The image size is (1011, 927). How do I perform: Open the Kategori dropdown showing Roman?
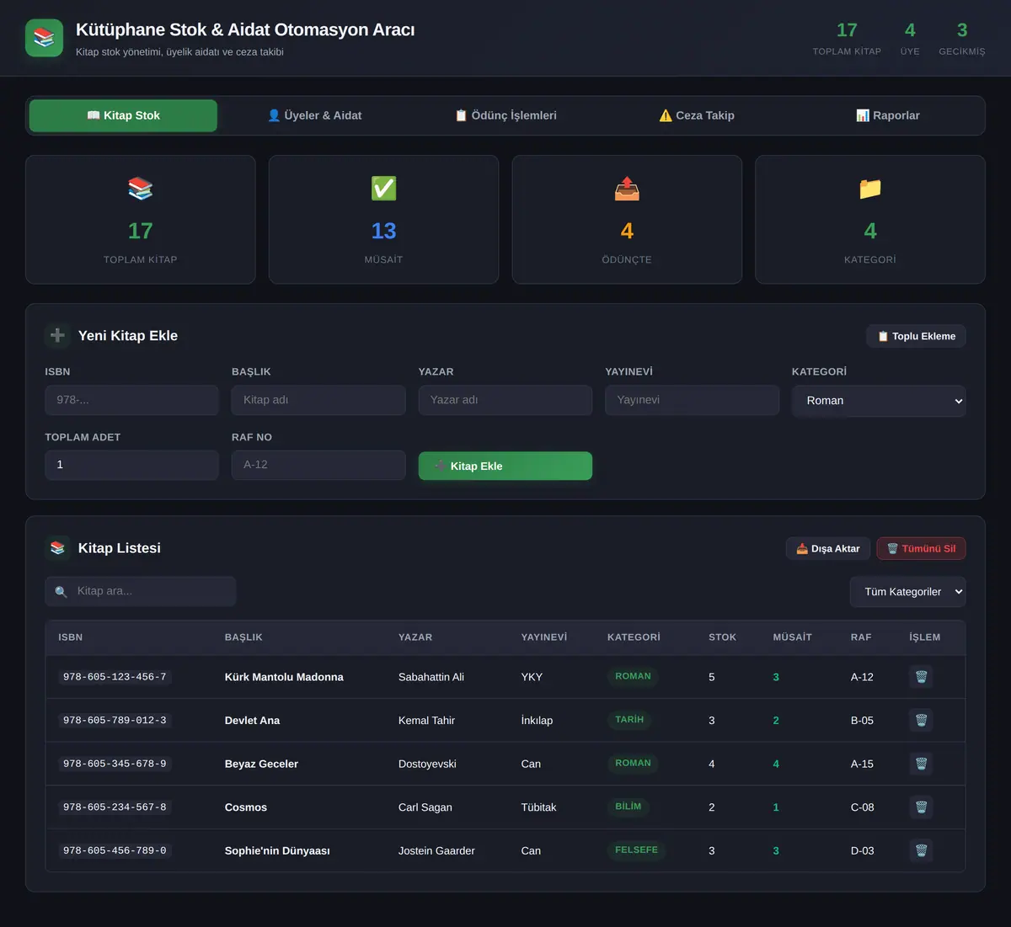coord(879,401)
